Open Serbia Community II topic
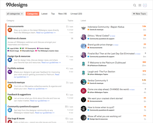This screenshot has width=153, height=123. click(x=98, y=80)
